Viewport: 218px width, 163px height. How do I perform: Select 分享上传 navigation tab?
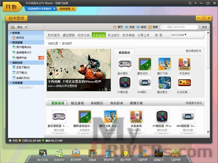[x=143, y=35]
